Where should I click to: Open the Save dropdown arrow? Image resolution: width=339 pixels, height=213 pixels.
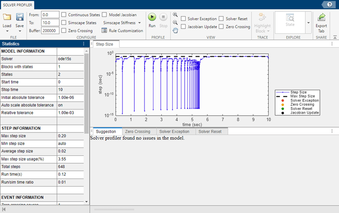(20, 30)
